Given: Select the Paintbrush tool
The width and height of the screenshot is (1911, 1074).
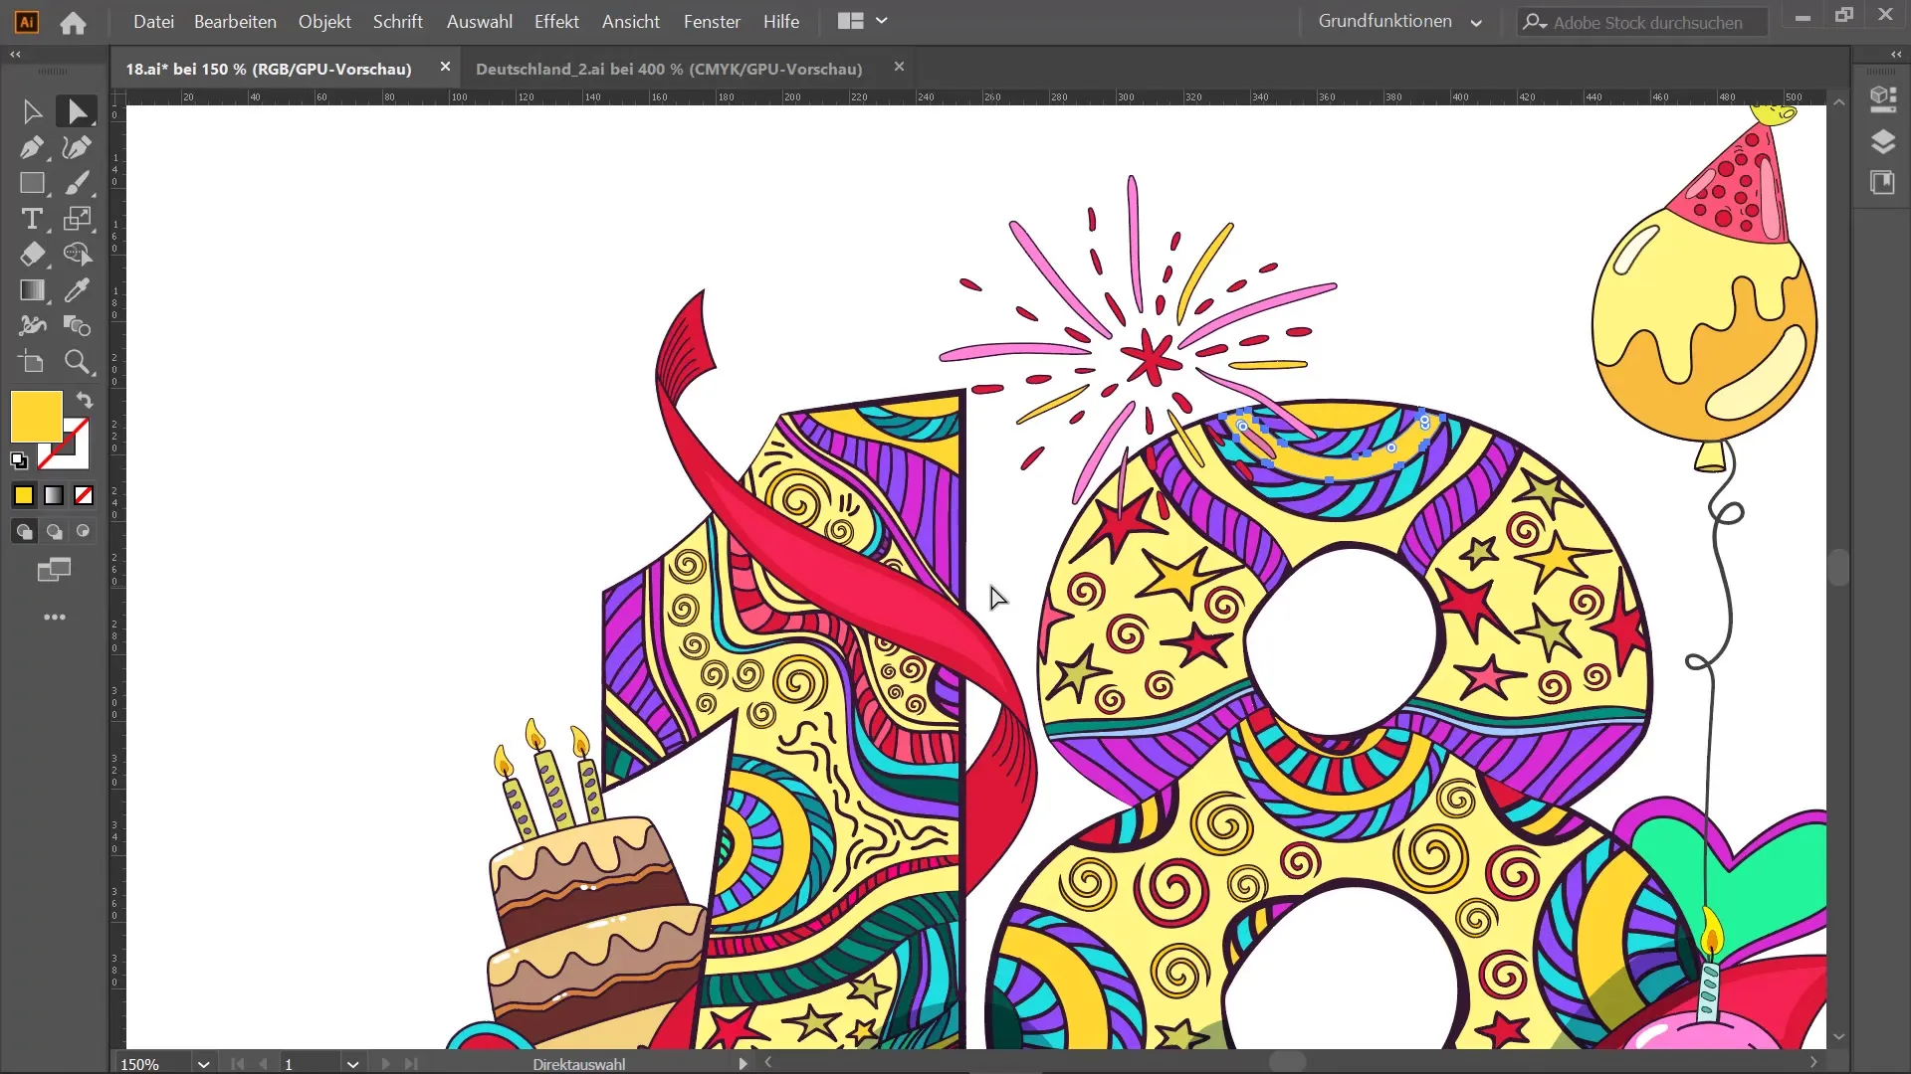Looking at the screenshot, I should (x=77, y=183).
